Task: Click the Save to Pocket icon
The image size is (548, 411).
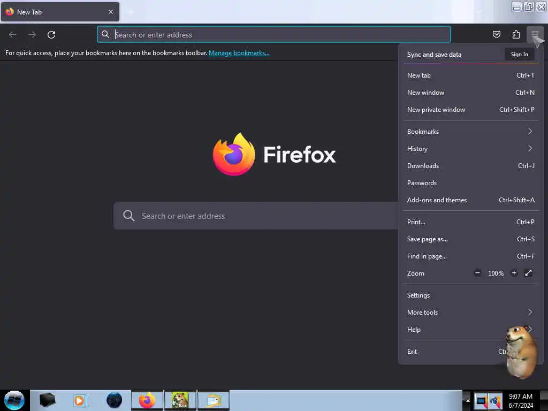Action: click(496, 34)
